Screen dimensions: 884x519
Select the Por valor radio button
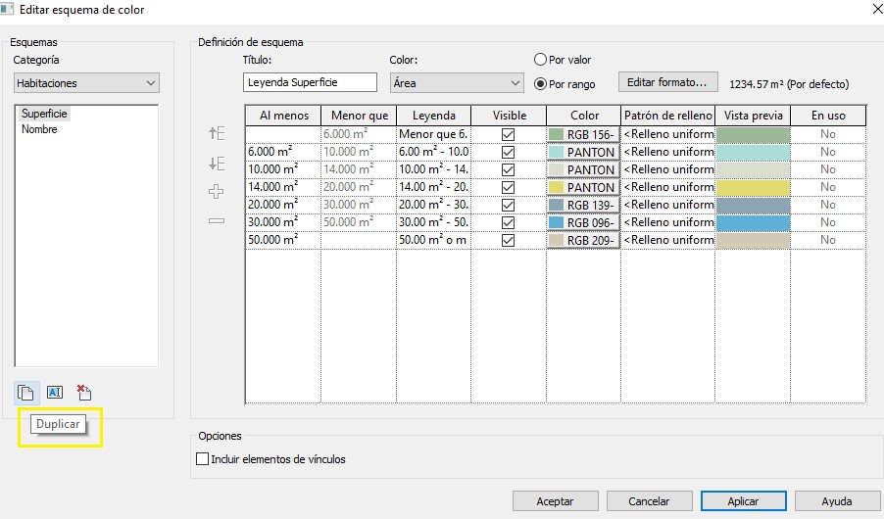(x=540, y=60)
